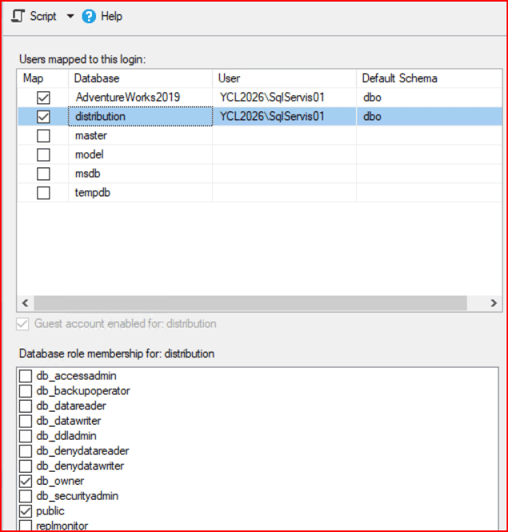Click the blue Help question icon

point(89,16)
